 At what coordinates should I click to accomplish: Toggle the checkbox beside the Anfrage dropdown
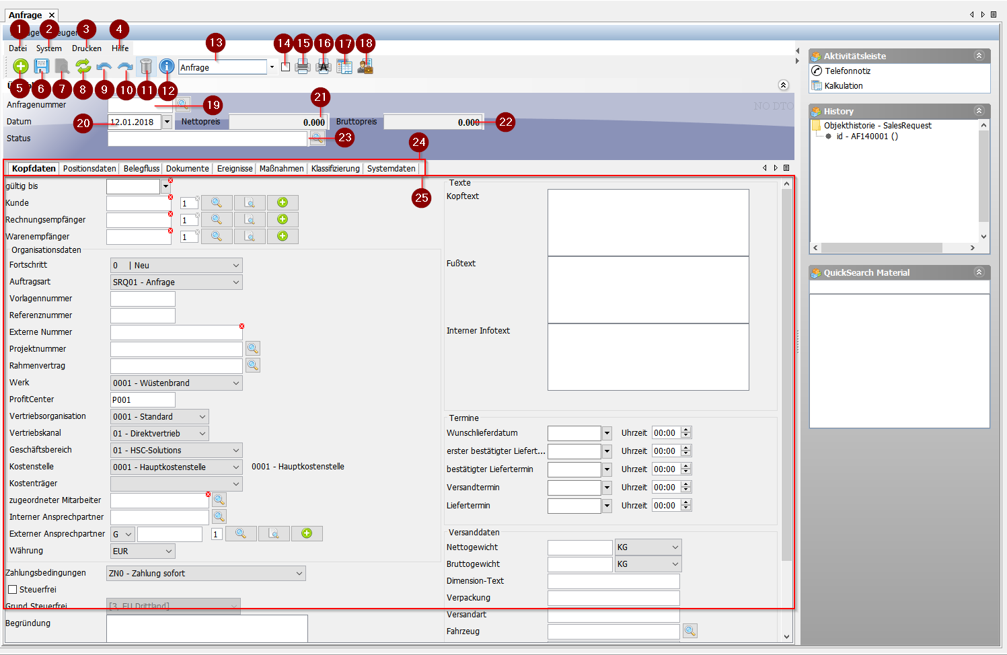pyautogui.click(x=285, y=67)
